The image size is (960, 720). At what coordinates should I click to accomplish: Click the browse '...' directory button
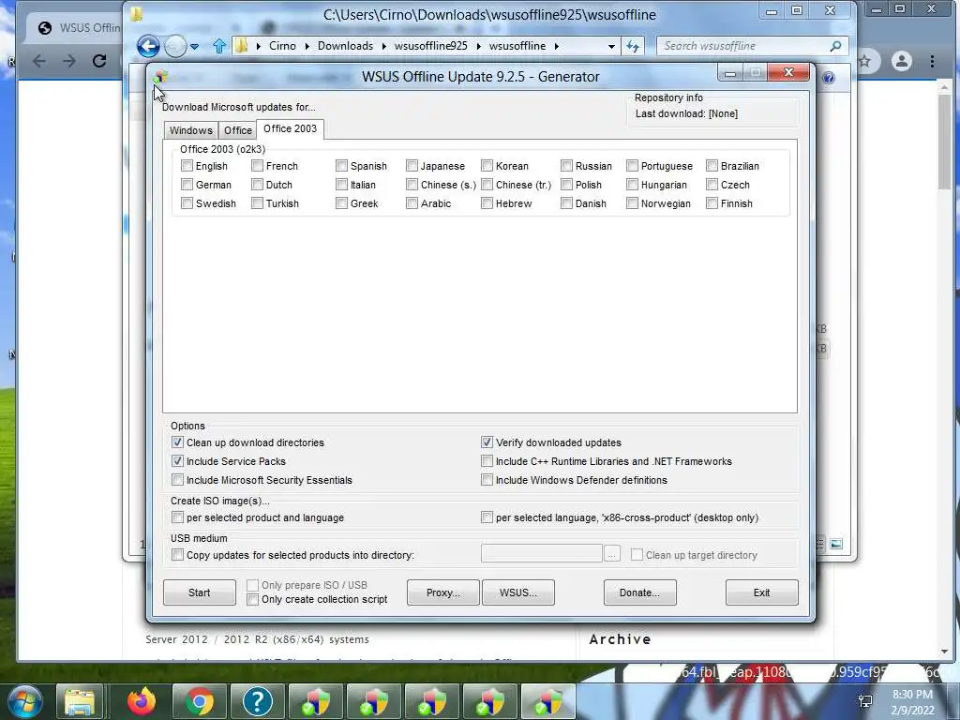coord(611,554)
